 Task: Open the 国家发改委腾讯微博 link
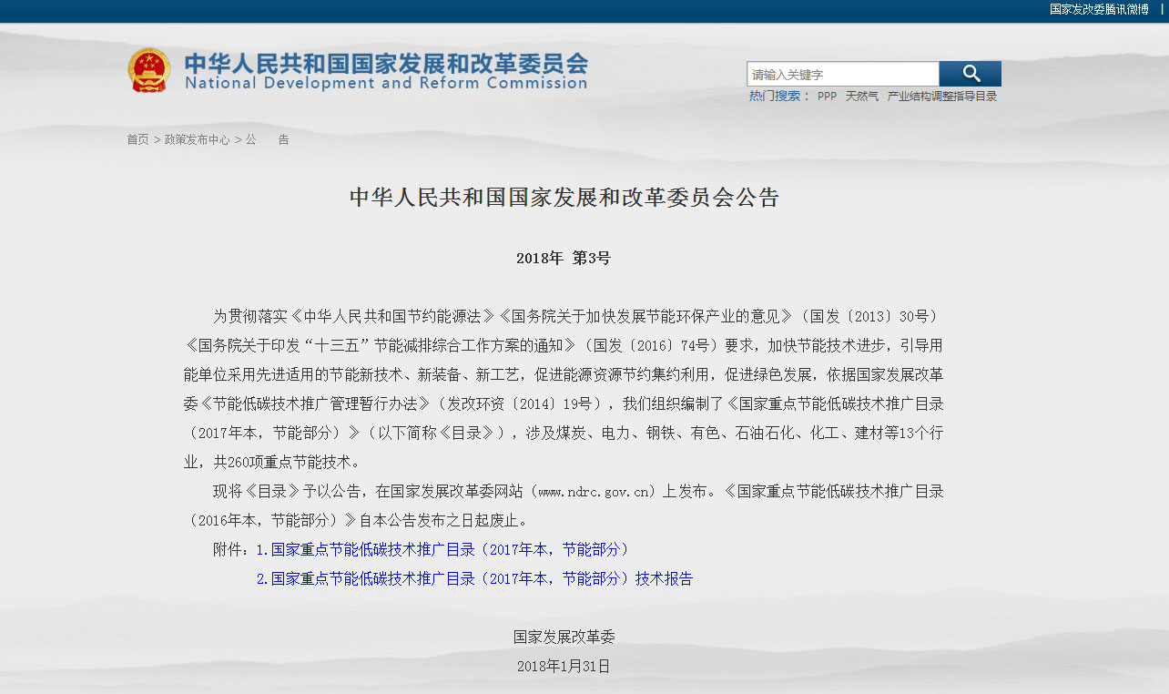click(1099, 9)
